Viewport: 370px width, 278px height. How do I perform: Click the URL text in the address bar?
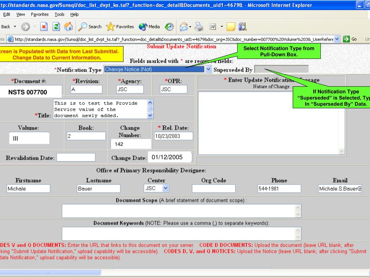tap(174, 39)
